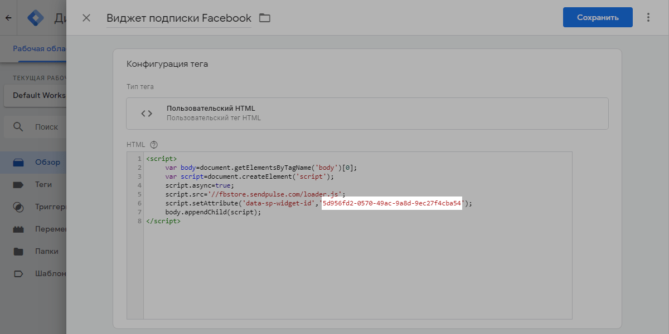Click the search magnifier icon

click(18, 127)
